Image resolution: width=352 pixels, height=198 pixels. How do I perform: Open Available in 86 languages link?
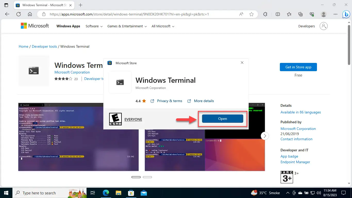point(301,112)
